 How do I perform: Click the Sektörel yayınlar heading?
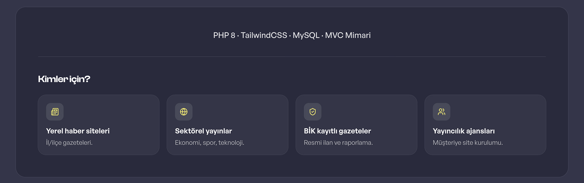(203, 131)
